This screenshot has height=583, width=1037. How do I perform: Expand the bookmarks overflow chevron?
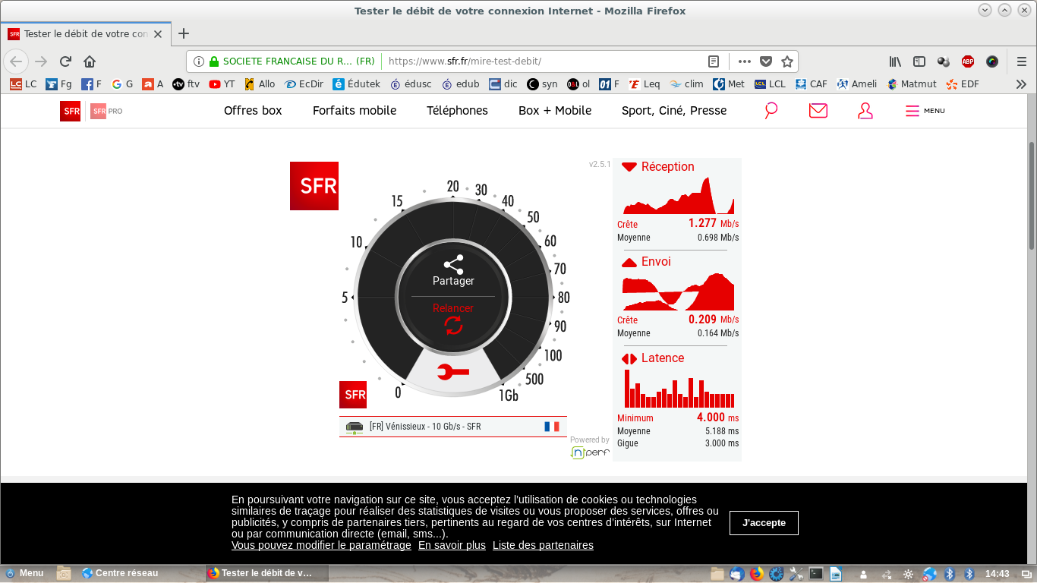point(1020,84)
